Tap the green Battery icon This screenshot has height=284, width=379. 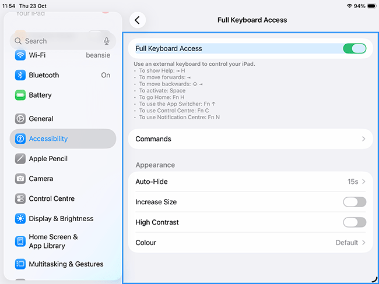20,95
